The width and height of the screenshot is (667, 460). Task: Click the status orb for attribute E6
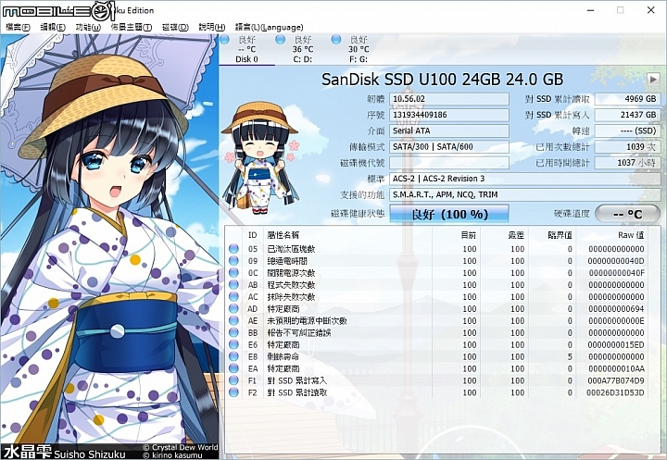pyautogui.click(x=233, y=344)
